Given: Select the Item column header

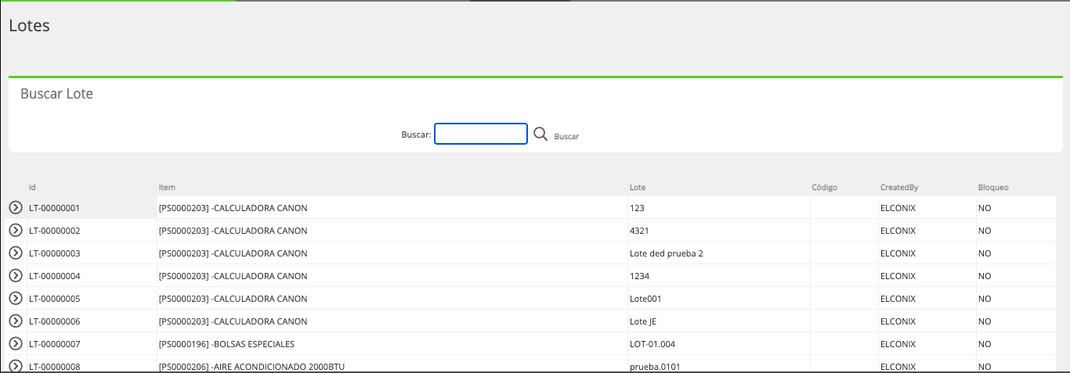Looking at the screenshot, I should coord(167,188).
